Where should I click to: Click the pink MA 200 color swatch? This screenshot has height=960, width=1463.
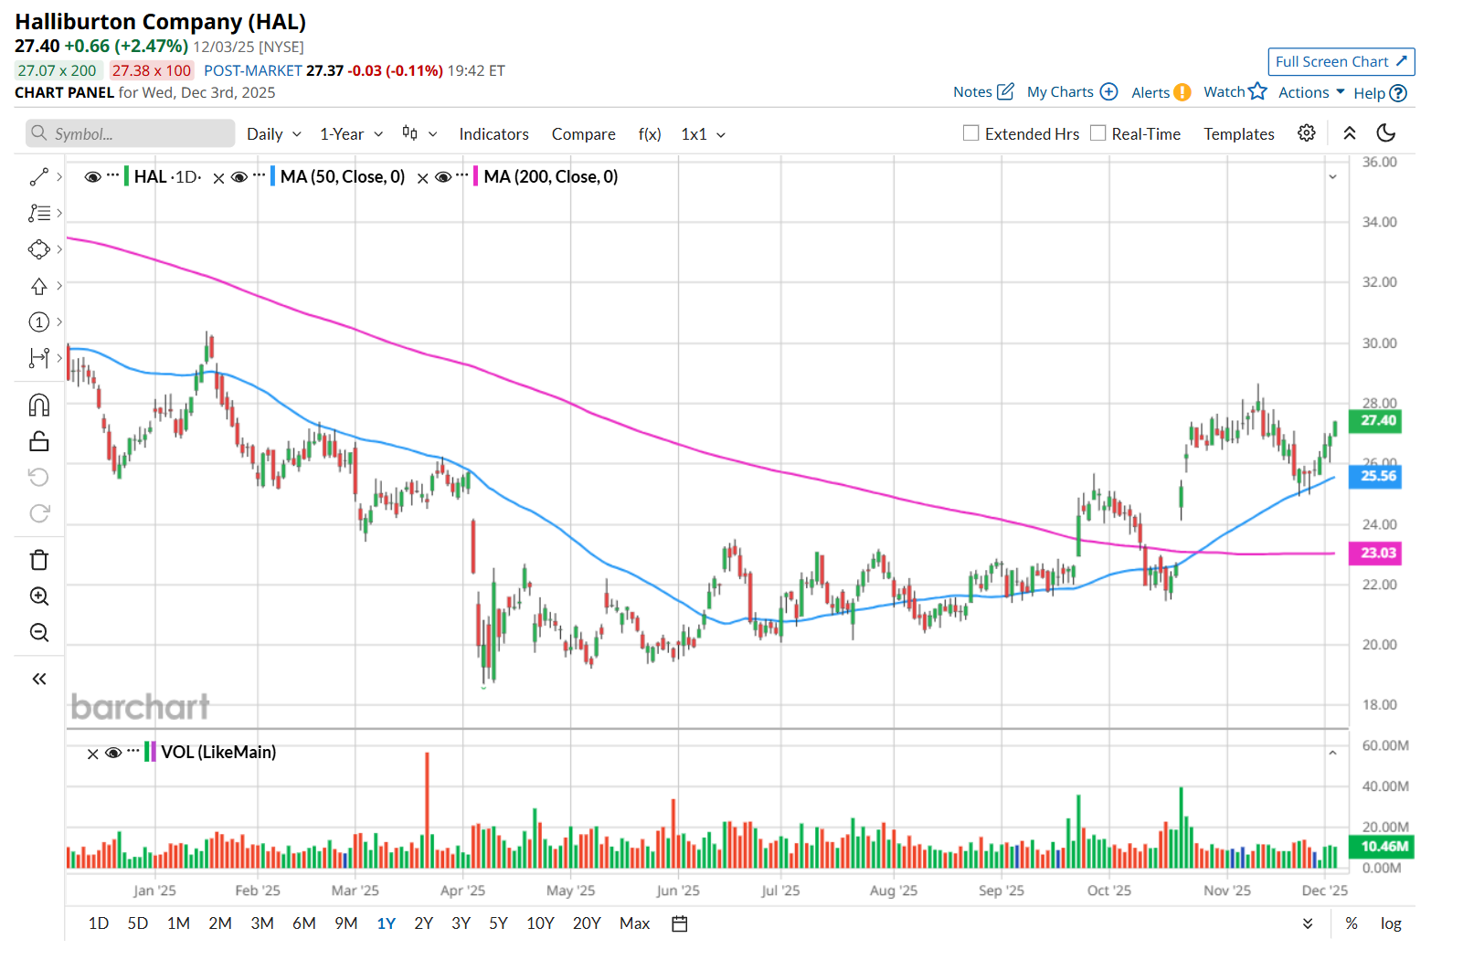(x=476, y=176)
